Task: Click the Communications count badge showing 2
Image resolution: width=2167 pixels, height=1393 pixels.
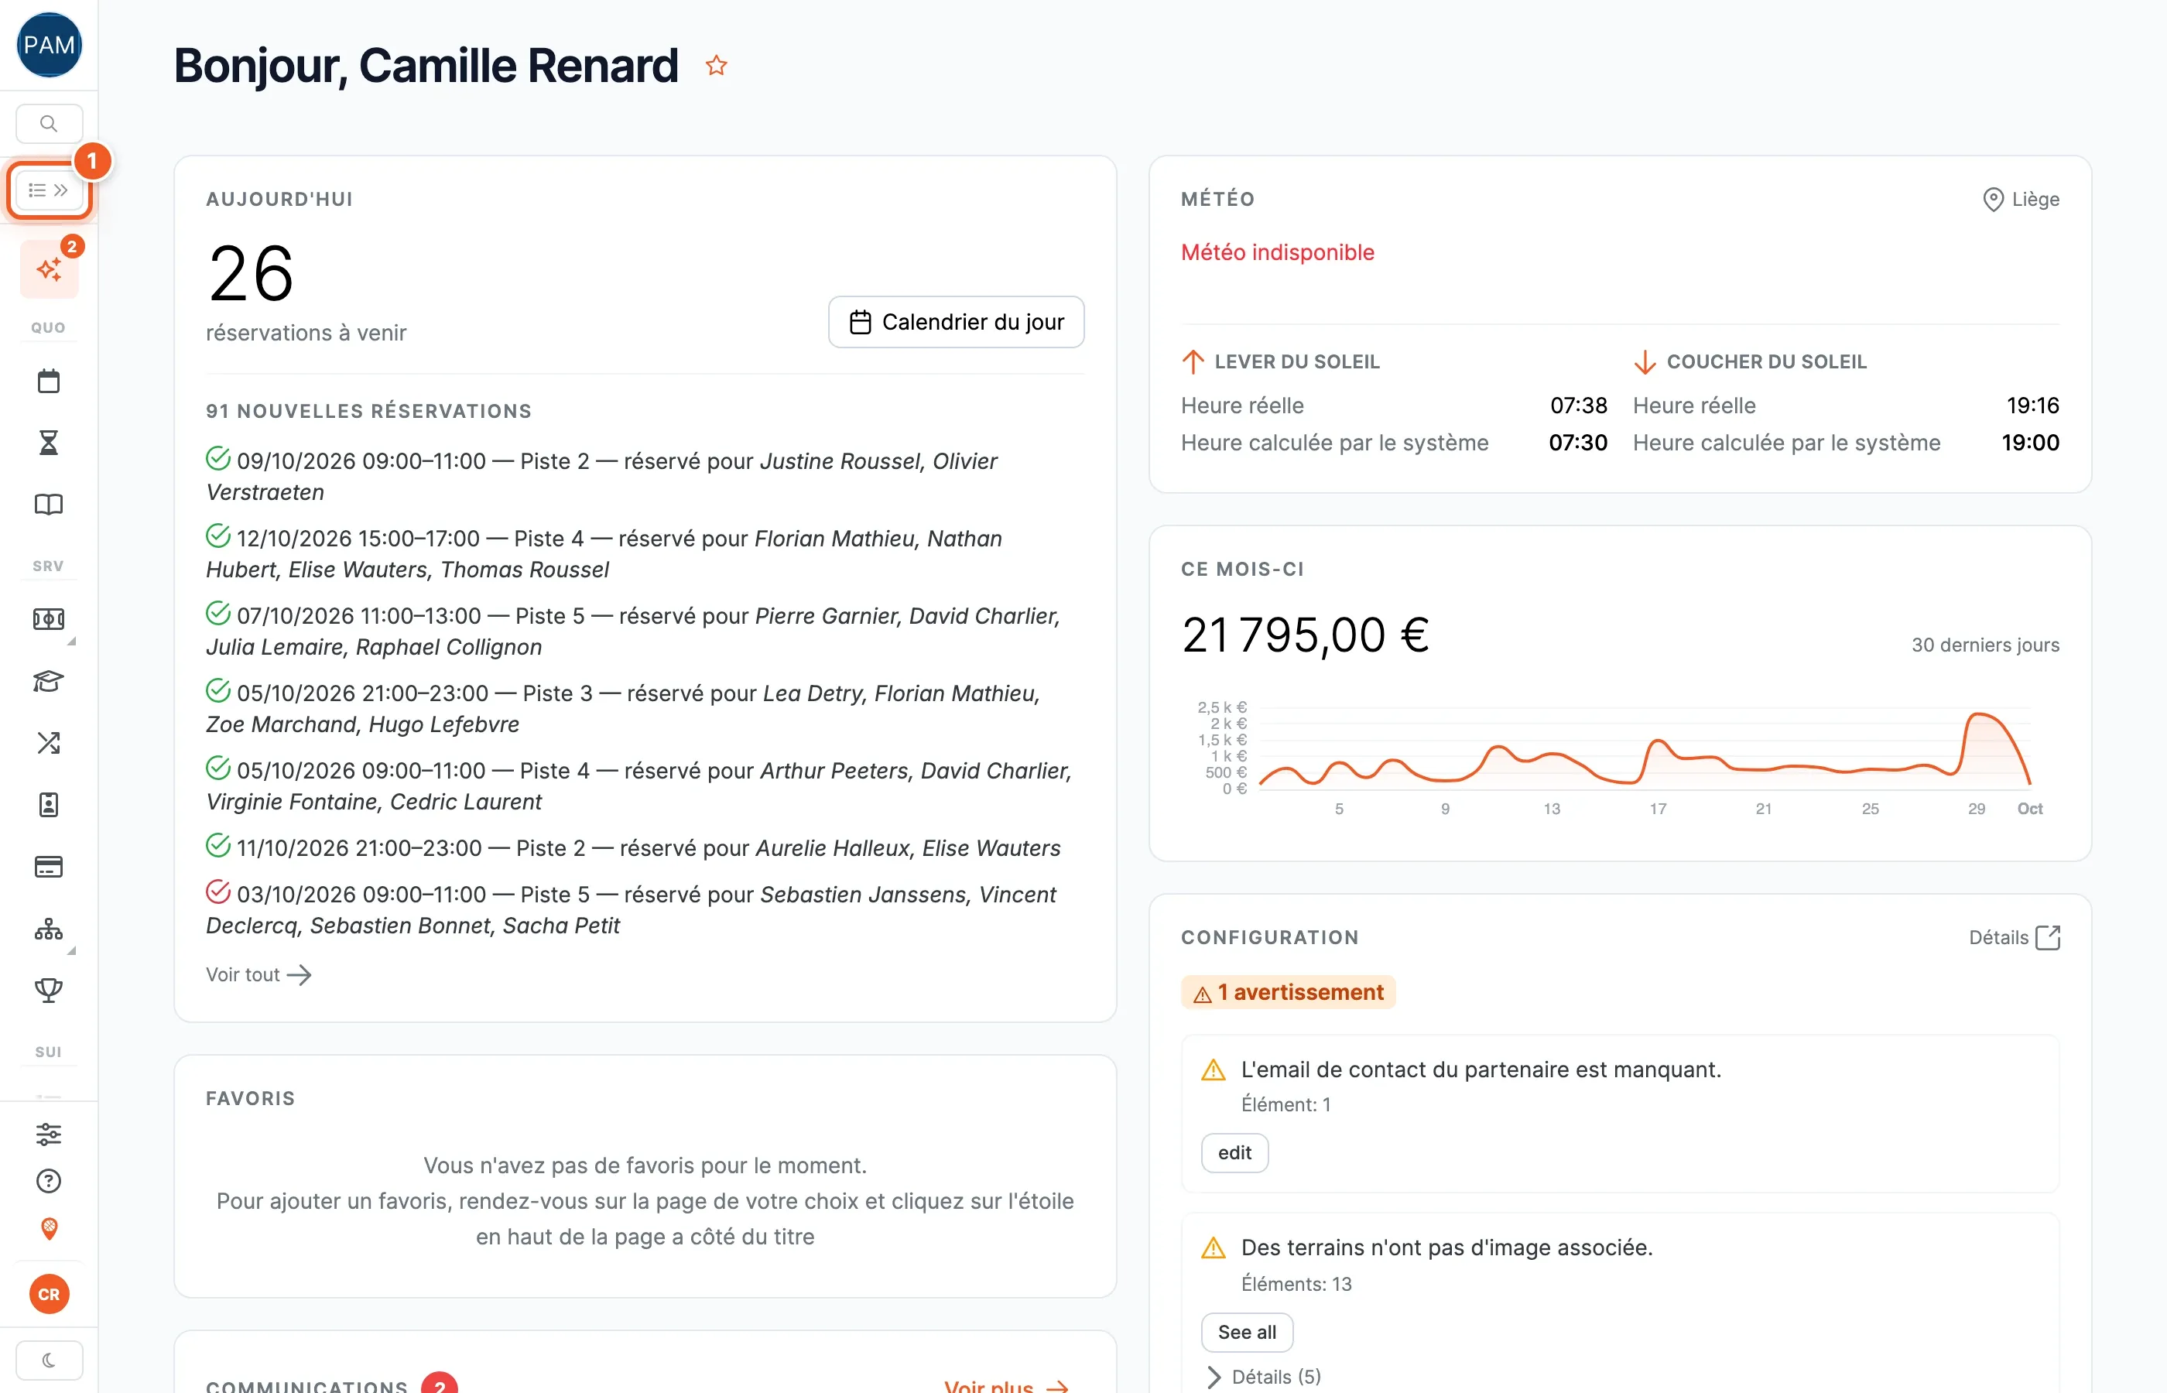Action: (440, 1384)
